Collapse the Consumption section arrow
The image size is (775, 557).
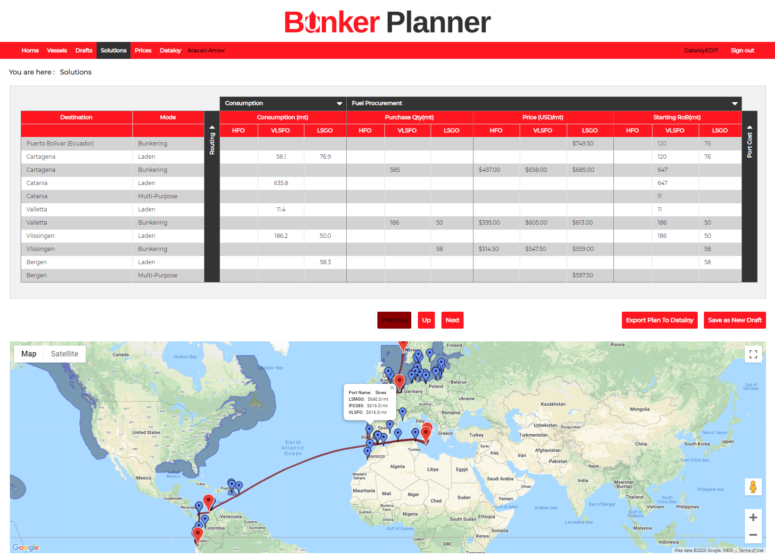[339, 104]
